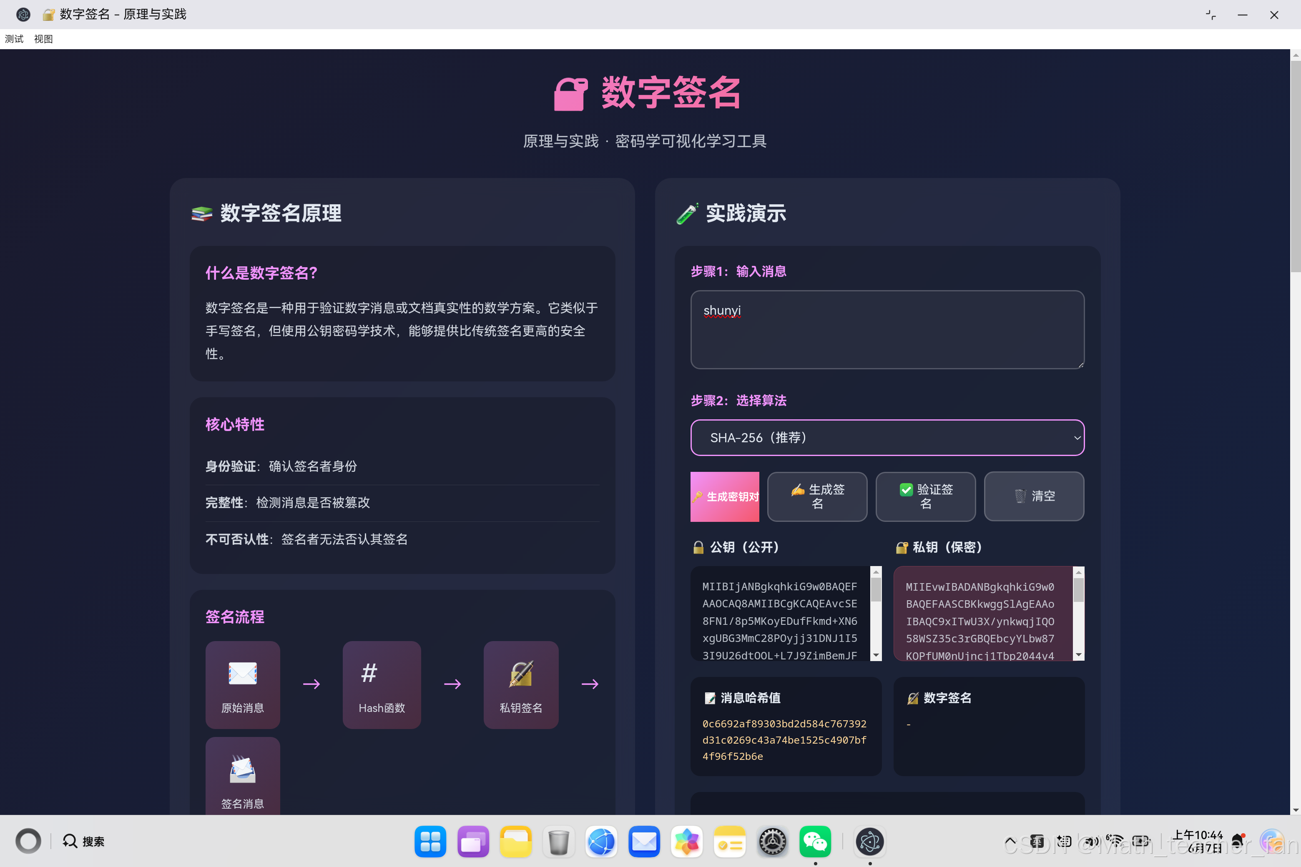Screen dimensions: 1301x867
Task: Expand the SHA-256 algorithm dropdown
Action: click(887, 437)
